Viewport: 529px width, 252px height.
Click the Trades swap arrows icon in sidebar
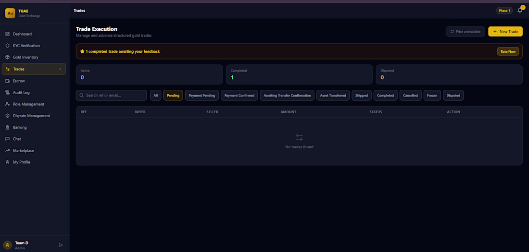point(7,69)
